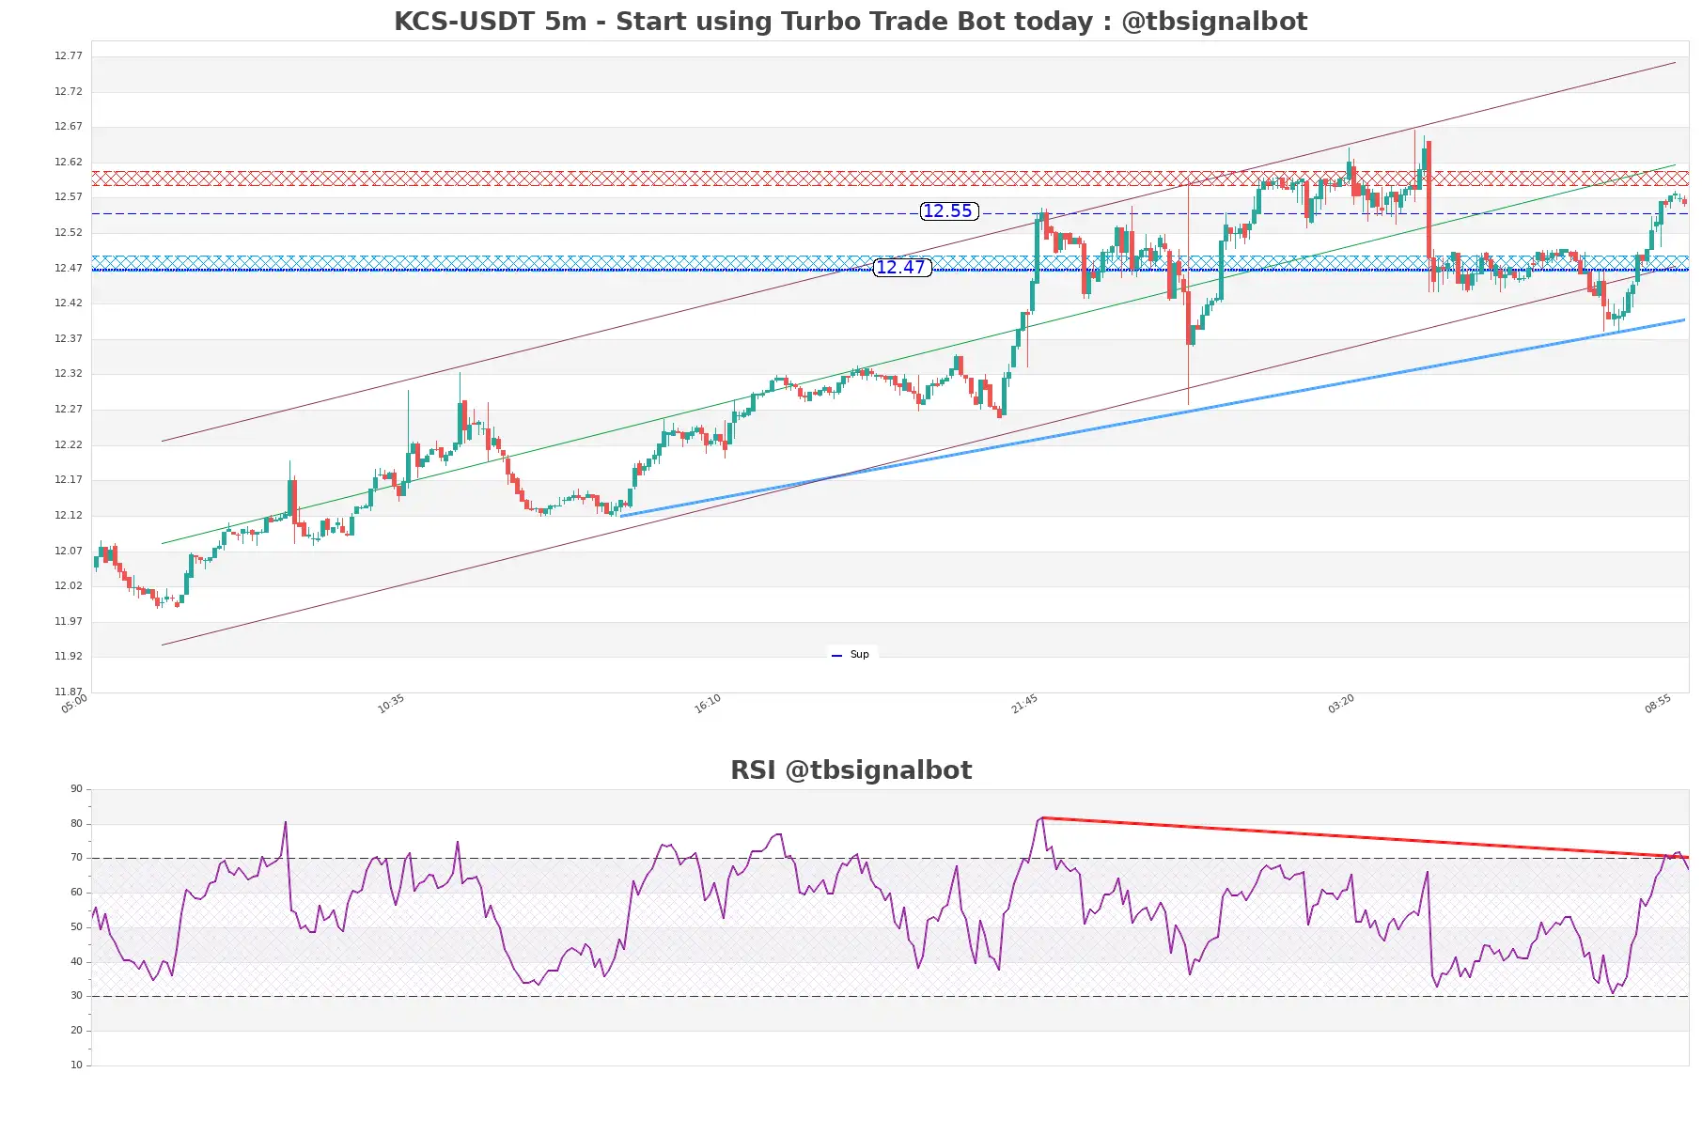The height and width of the screenshot is (1135, 1702).
Task: Click the 12.77 price axis label
Action: 69,56
